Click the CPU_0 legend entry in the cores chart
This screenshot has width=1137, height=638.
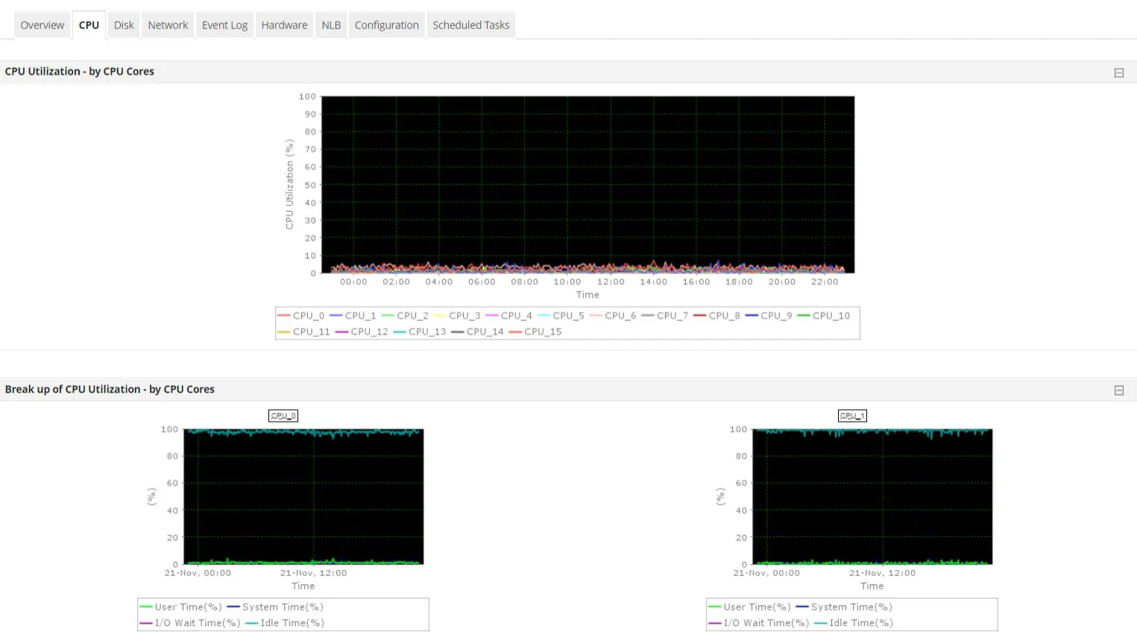pos(301,316)
